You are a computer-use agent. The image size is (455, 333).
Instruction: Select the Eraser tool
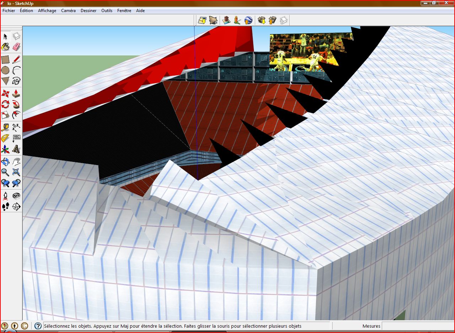(x=16, y=47)
